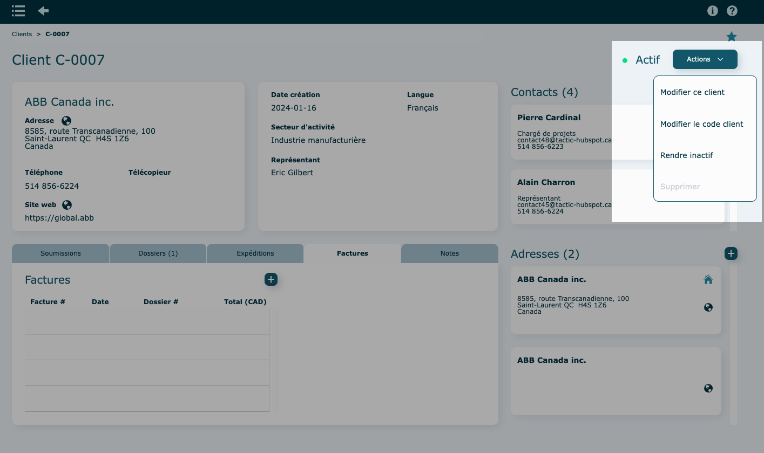Screen dimensions: 764x453
Task: Choose Modifier le code client option
Action: point(701,124)
